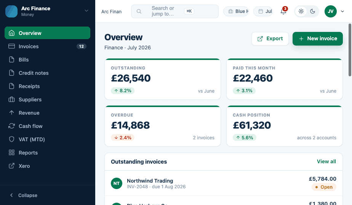Screen dimensions: 352x205
Task: Open the Northwind Trading invoice row
Action: coord(224,183)
